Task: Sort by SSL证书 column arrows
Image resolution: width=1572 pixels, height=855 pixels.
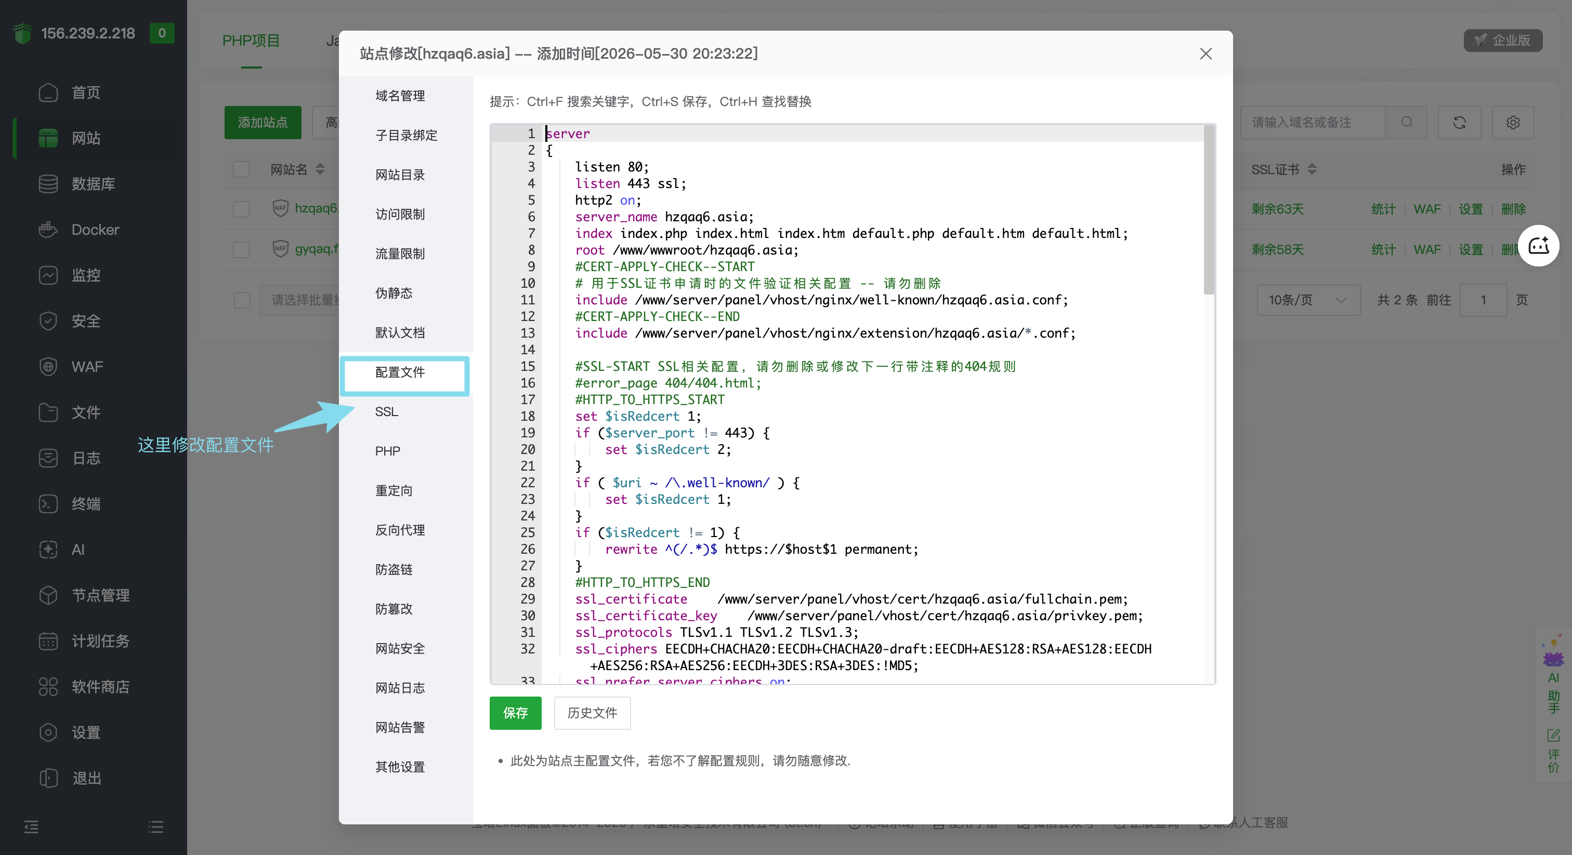Action: (x=1312, y=169)
